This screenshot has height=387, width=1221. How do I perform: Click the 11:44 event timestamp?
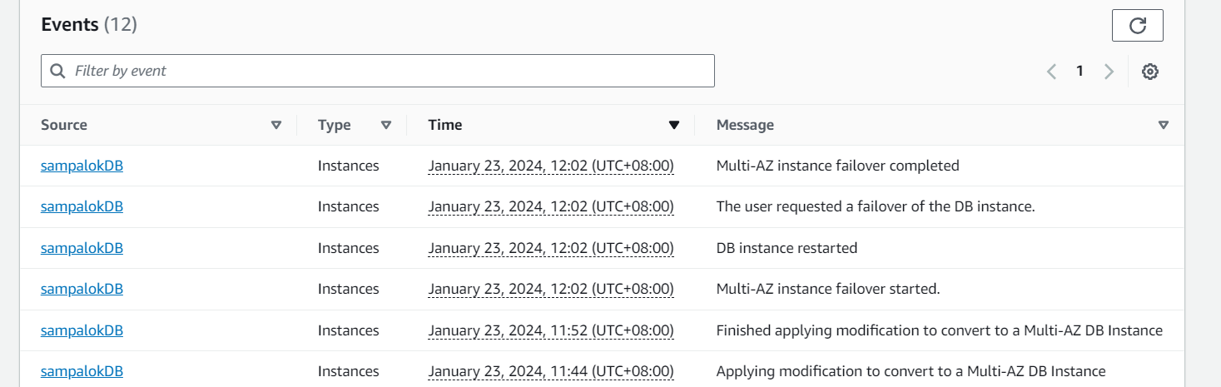coord(550,371)
